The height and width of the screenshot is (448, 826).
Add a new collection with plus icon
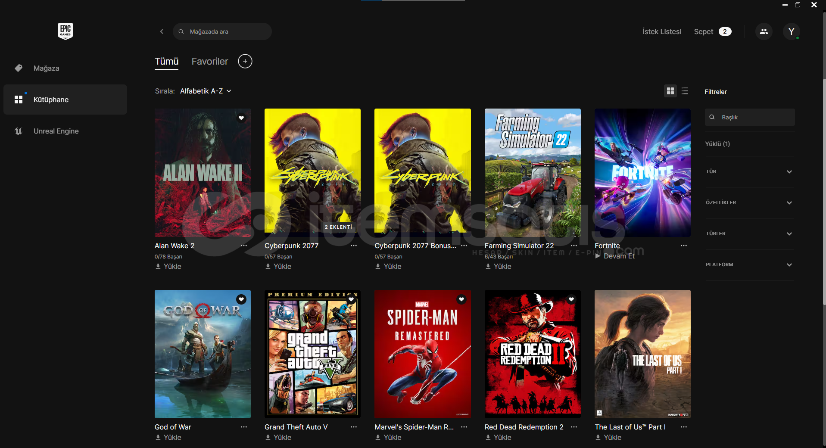coord(245,61)
